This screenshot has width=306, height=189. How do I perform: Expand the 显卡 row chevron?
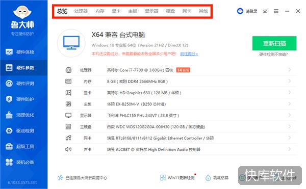point(289,92)
